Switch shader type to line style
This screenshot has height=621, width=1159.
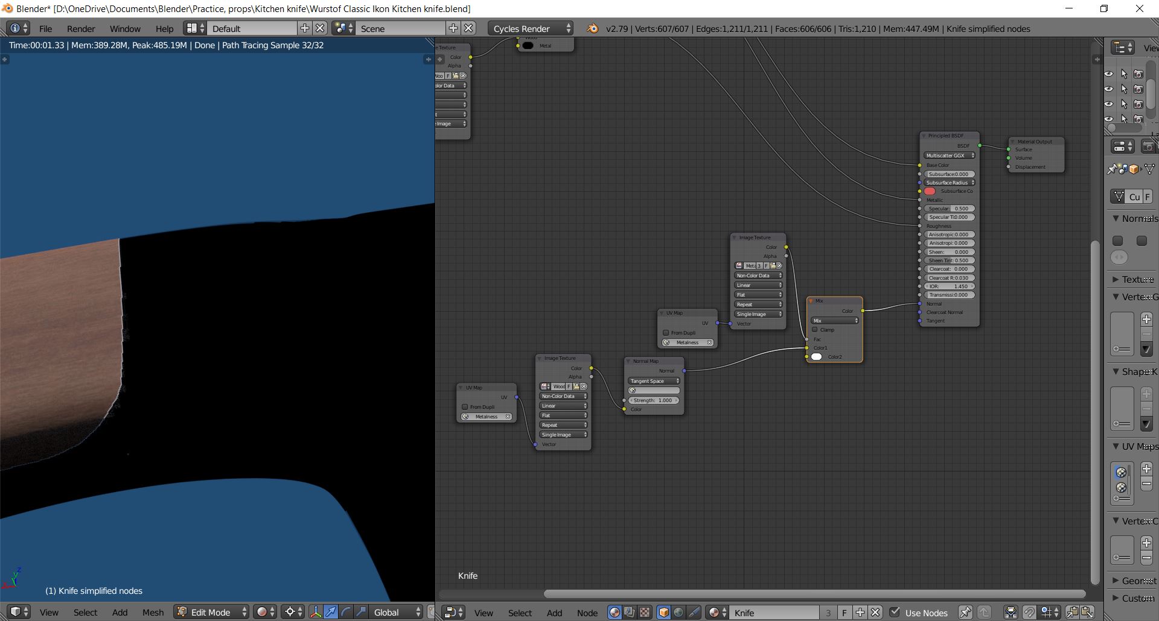tap(694, 613)
